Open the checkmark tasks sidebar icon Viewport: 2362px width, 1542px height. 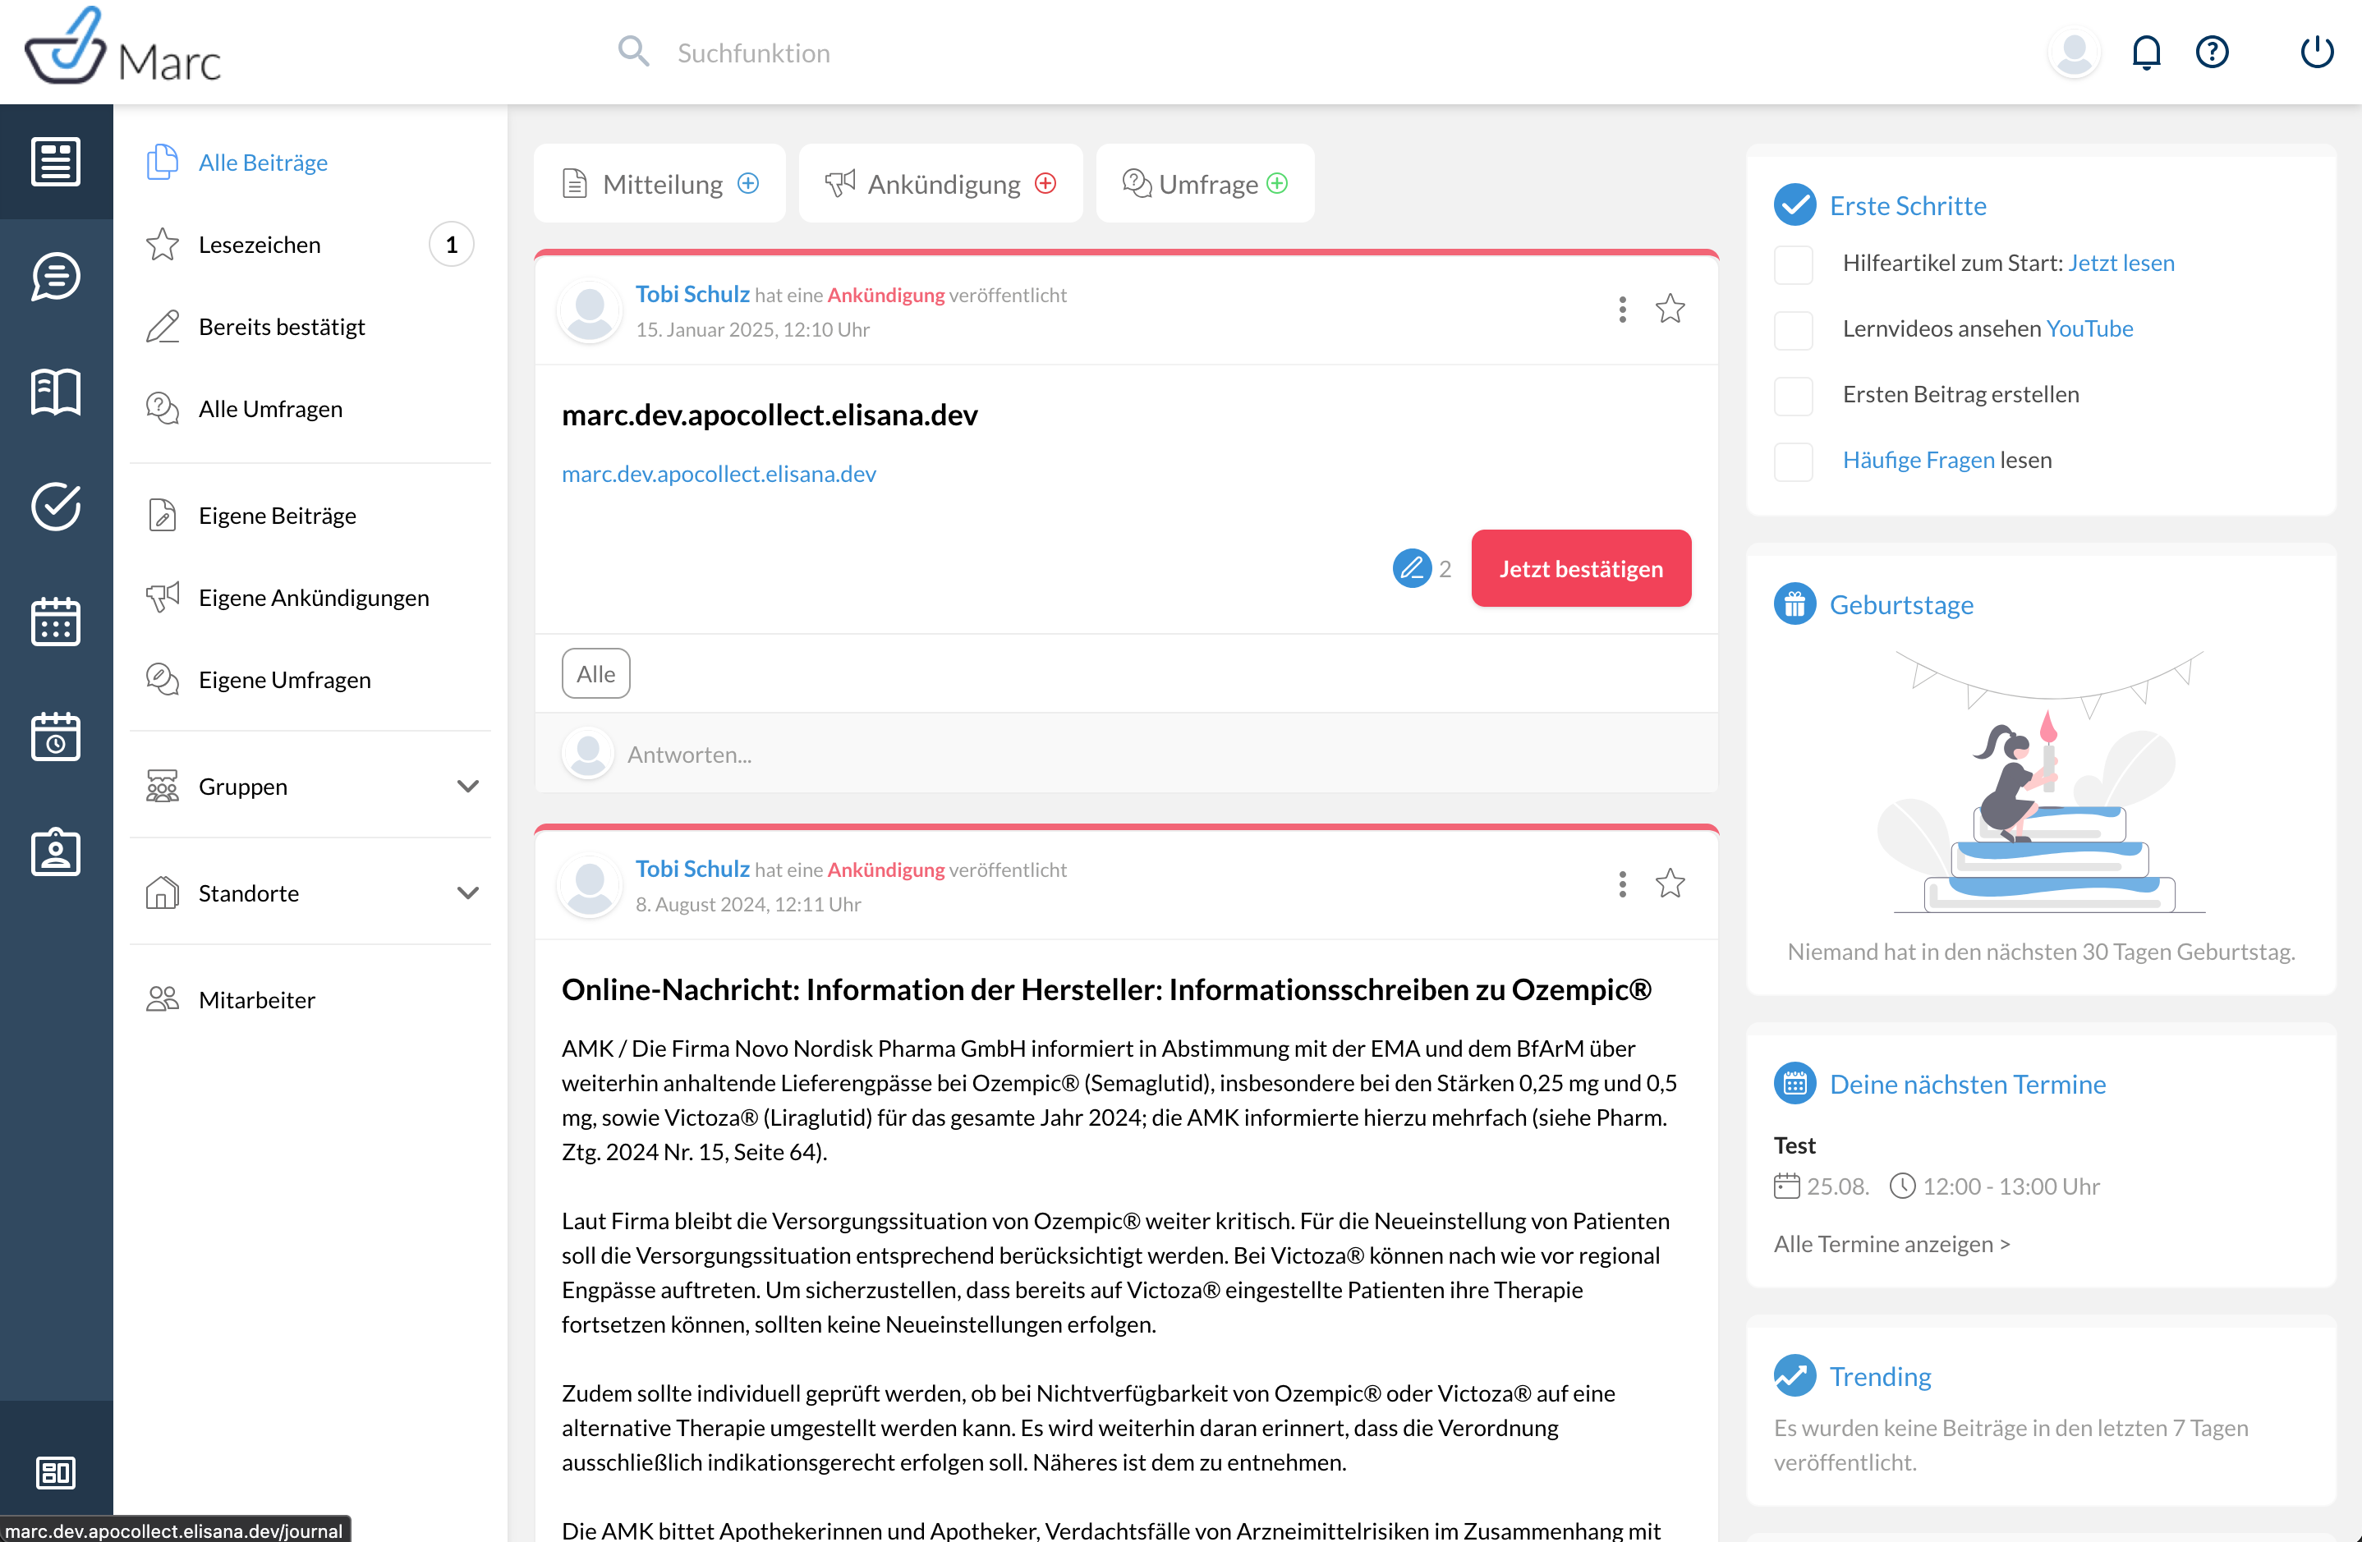[x=56, y=507]
